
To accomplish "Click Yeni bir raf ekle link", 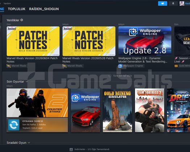I will (x=123, y=76).
